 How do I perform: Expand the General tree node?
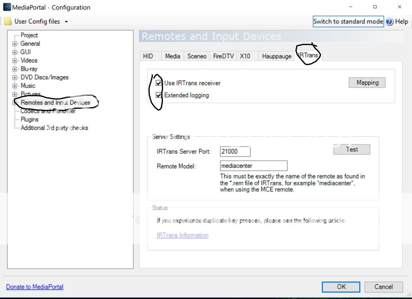pyautogui.click(x=15, y=44)
